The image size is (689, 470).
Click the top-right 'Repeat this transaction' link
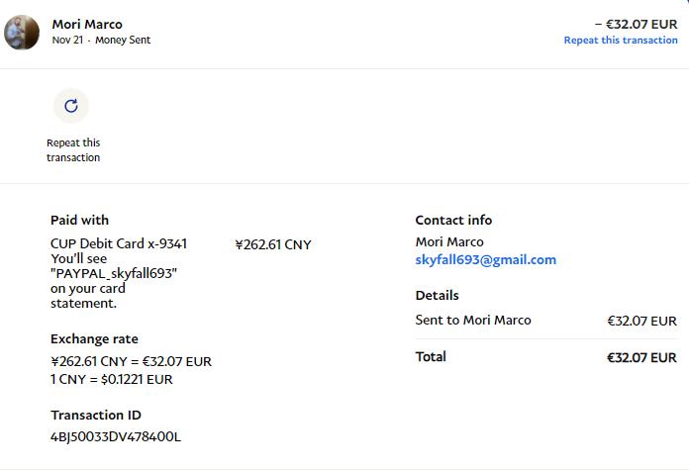tap(621, 41)
